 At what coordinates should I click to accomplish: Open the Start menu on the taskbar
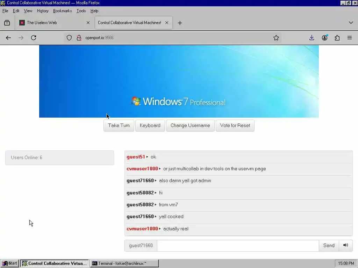pyautogui.click(x=9, y=263)
